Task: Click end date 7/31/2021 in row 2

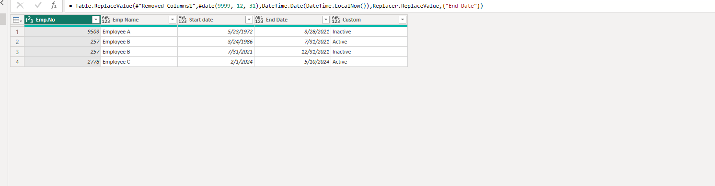Action: [x=293, y=42]
